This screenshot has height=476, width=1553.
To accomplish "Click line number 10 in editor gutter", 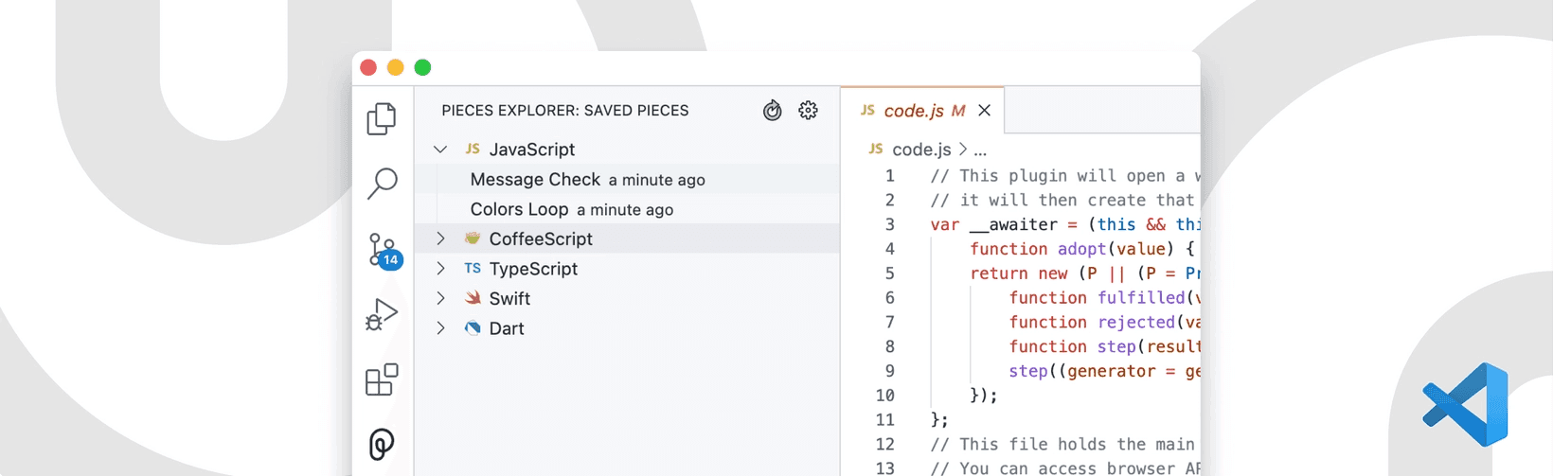I will click(x=885, y=396).
